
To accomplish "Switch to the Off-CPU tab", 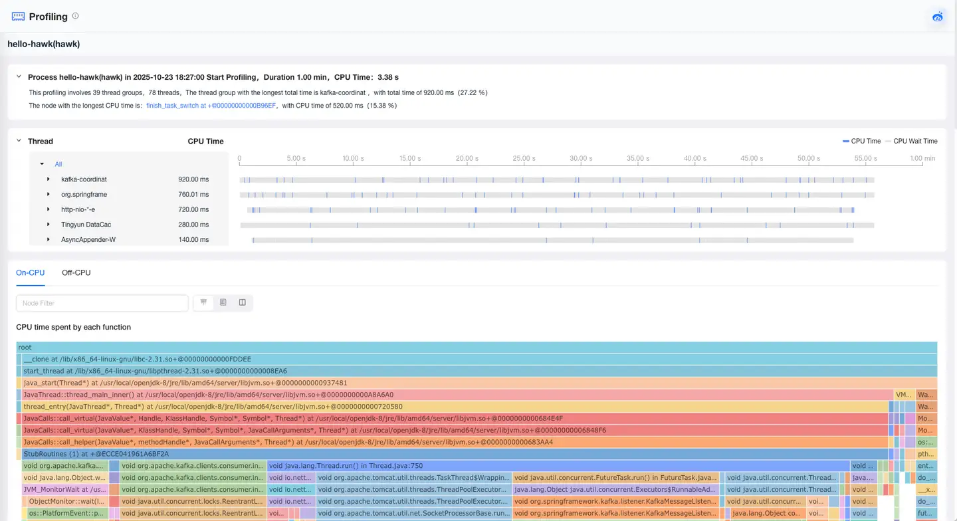I will click(76, 272).
